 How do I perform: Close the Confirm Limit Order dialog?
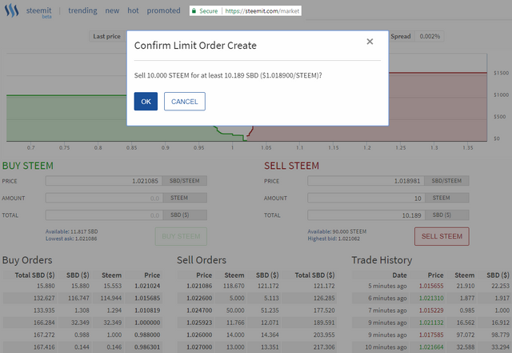pos(370,42)
